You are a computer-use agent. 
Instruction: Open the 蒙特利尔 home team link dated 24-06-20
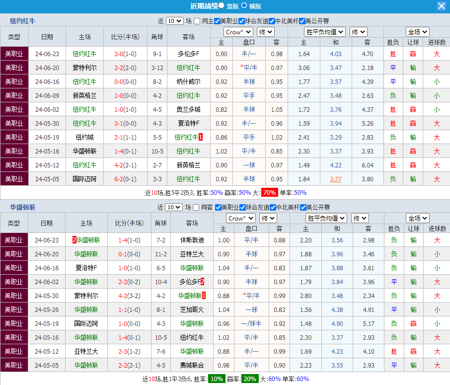point(84,68)
